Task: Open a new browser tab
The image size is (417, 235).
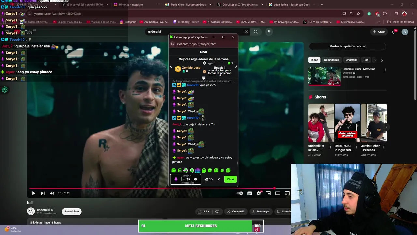Action: click(x=322, y=5)
